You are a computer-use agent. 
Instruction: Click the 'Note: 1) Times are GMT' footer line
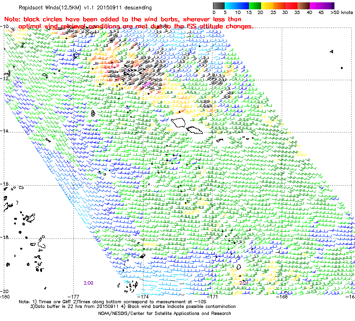[x=113, y=302]
